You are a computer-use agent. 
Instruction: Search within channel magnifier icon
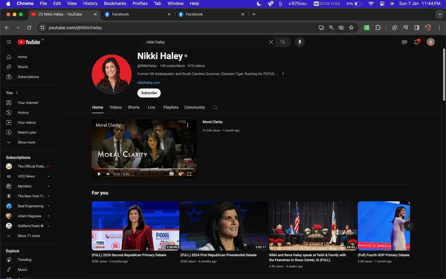pyautogui.click(x=215, y=107)
